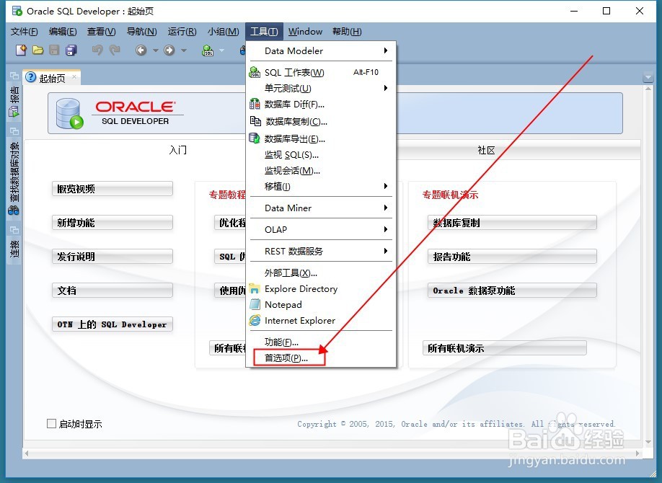Open the 导航(N) menu

click(x=141, y=32)
